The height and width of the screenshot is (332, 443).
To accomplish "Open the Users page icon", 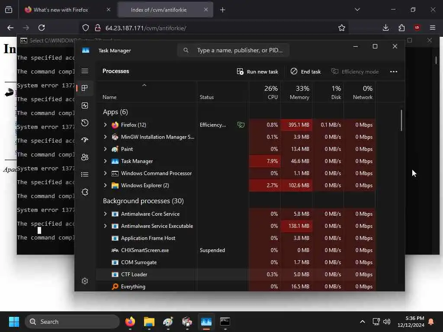I will [85, 157].
